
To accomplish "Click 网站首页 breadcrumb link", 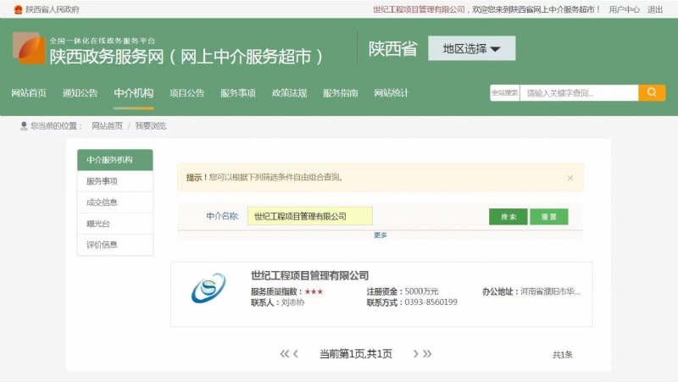I will [x=107, y=125].
